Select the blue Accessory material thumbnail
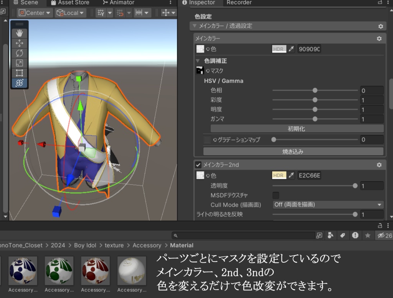This screenshot has height=298, width=393. point(23,271)
